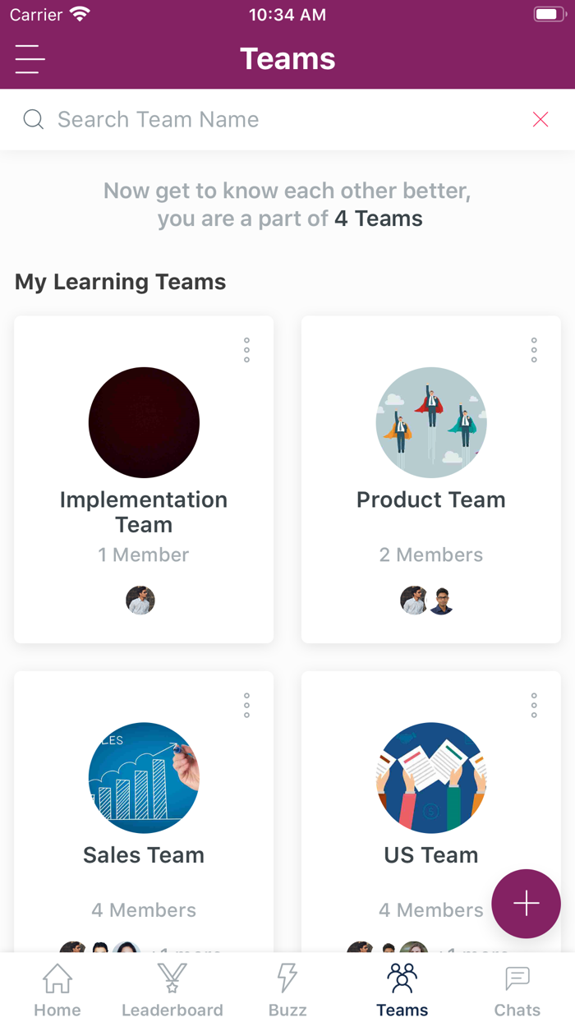The height and width of the screenshot is (1022, 575).
Task: Open Implementation Team dark avatar image
Action: pos(144,422)
